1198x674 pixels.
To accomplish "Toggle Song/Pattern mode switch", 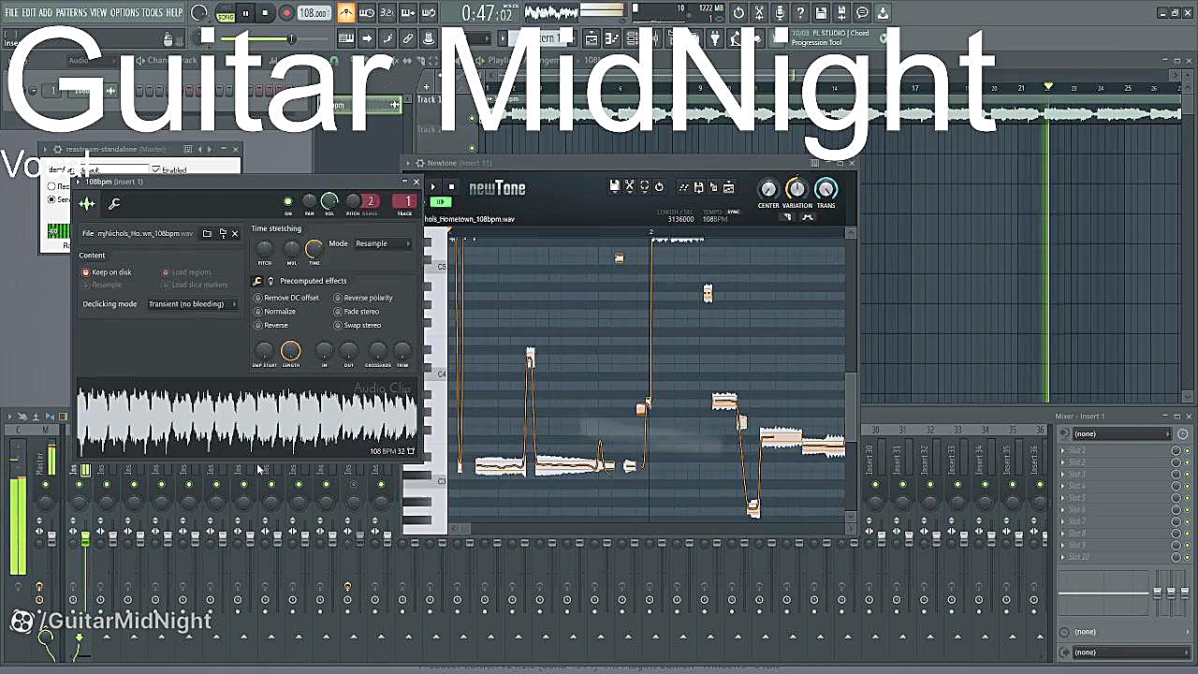I will [x=226, y=13].
